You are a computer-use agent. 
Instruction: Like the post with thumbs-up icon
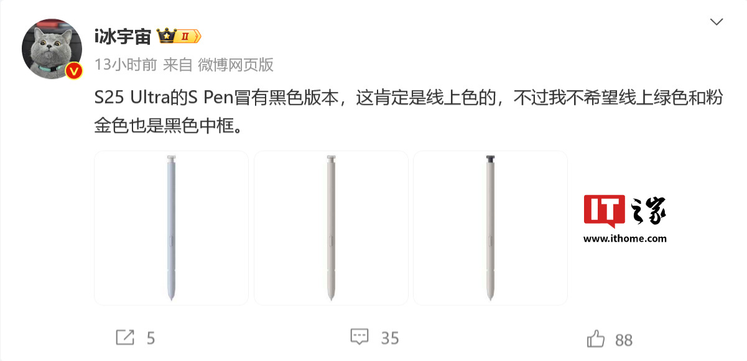(595, 339)
